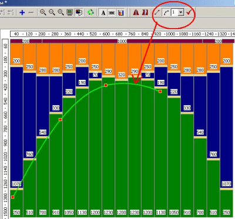Toggle the text labels 'A' button
This screenshot has height=219, width=235.
(x=103, y=13)
